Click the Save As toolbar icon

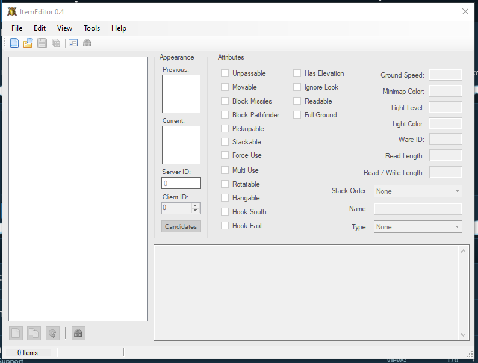(x=56, y=43)
